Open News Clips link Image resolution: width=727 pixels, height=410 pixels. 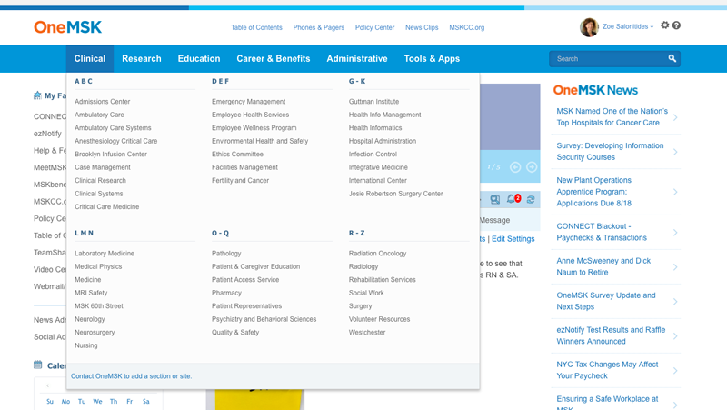tap(422, 27)
